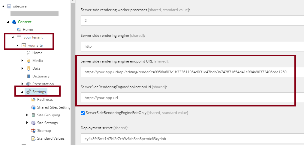Collapse the Content tree node
The height and width of the screenshot is (157, 304).
pyautogui.click(x=8, y=22)
